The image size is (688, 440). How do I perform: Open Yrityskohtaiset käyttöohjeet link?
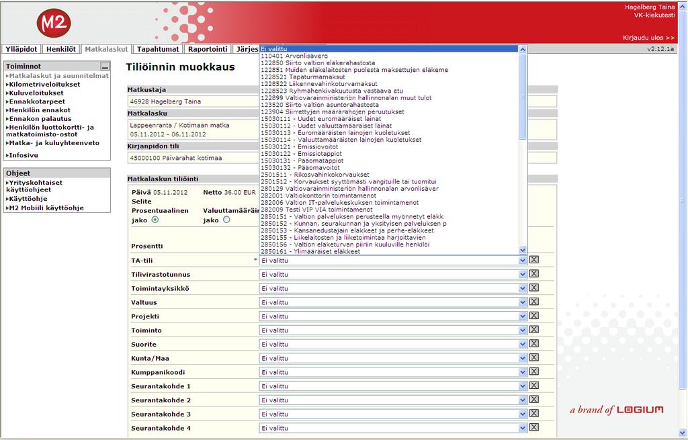click(34, 186)
